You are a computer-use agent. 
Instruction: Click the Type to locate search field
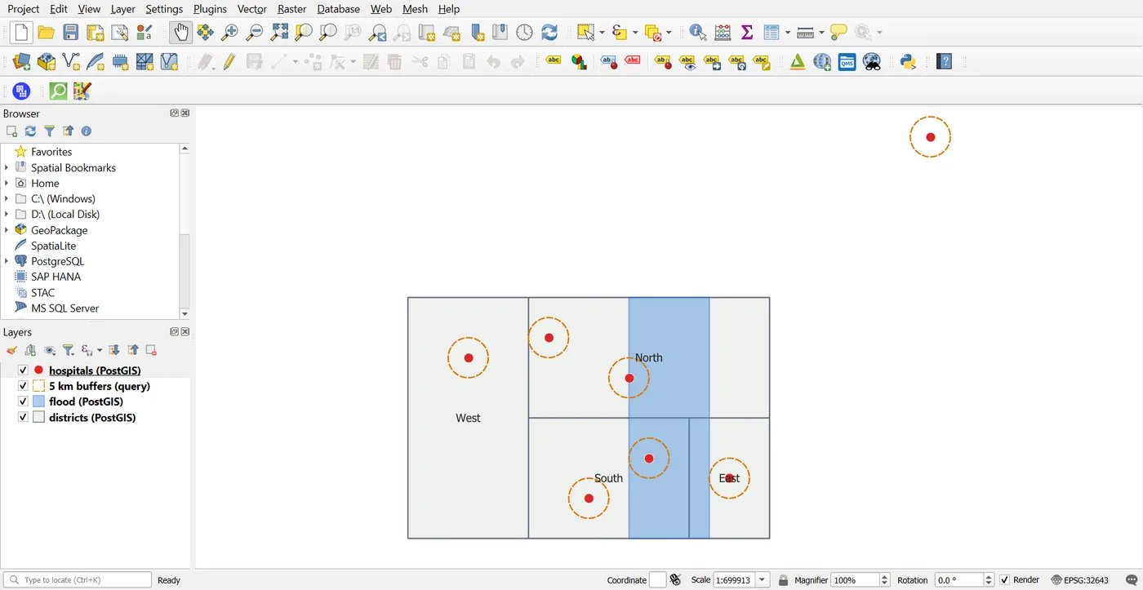pyautogui.click(x=78, y=580)
